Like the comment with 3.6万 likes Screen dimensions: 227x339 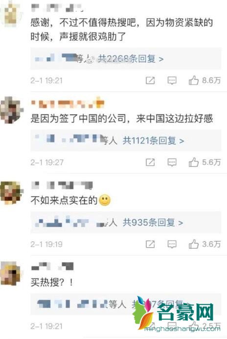193,244
